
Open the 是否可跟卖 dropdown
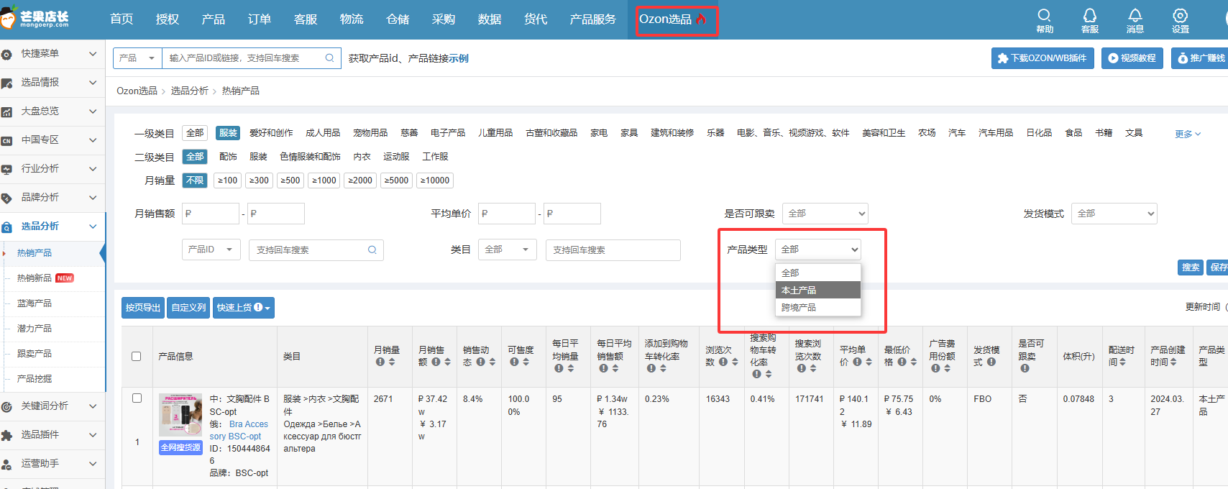pos(825,214)
